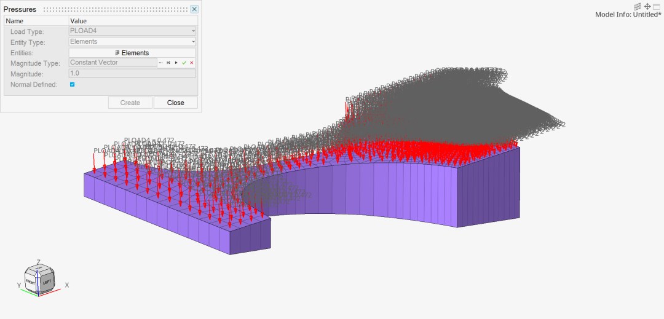This screenshot has height=319, width=664.
Task: Click the Create button
Action: click(x=130, y=103)
